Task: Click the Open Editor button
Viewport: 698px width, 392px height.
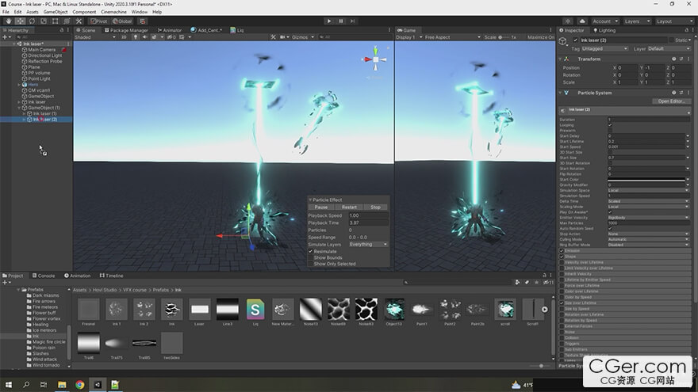Action: [x=671, y=101]
